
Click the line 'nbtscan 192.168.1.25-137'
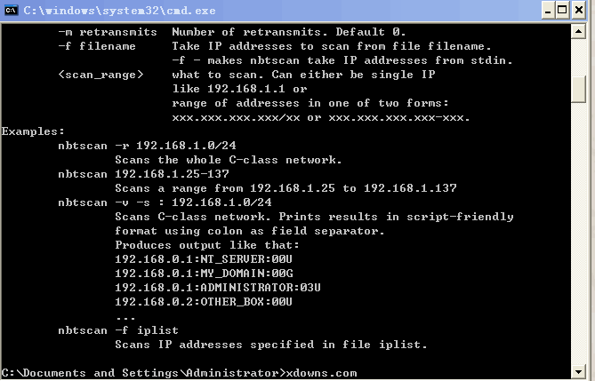click(x=143, y=174)
